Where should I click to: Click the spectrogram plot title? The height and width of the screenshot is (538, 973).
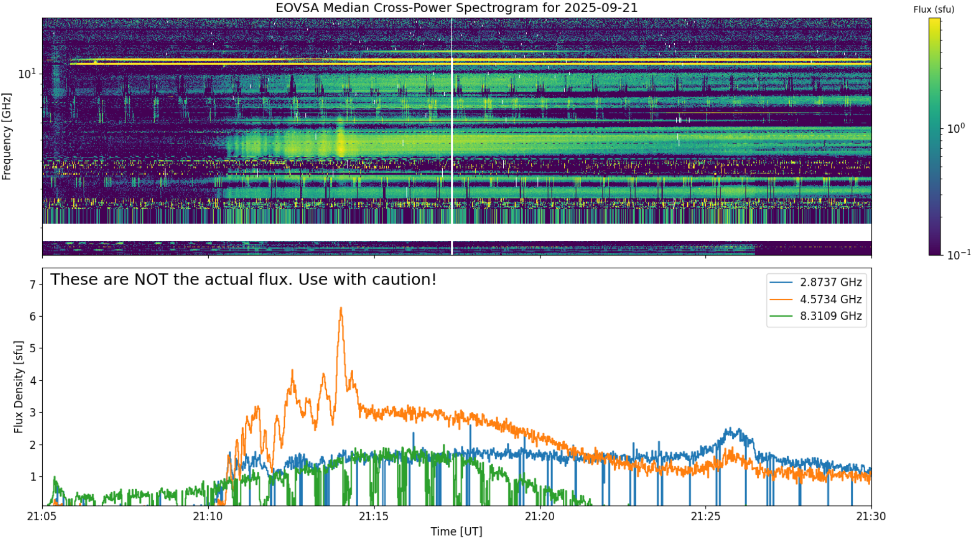pos(456,8)
